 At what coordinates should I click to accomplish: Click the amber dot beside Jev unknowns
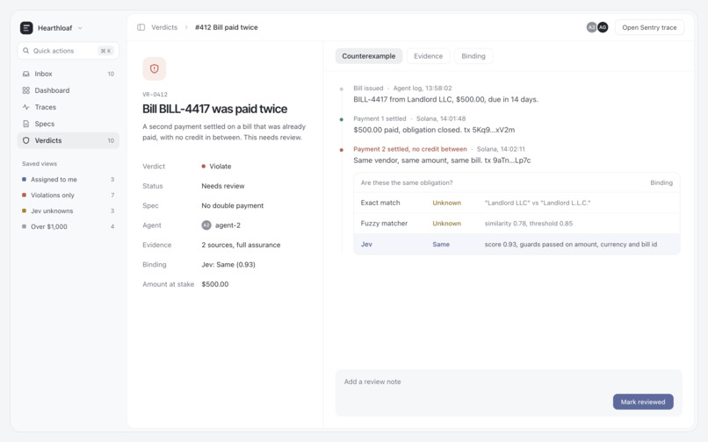tap(24, 210)
